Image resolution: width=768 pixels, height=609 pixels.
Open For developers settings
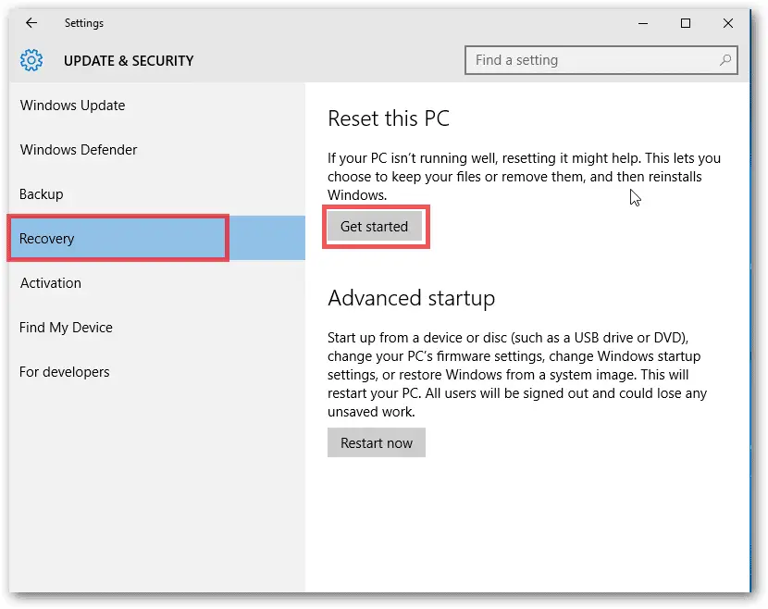coord(156,372)
